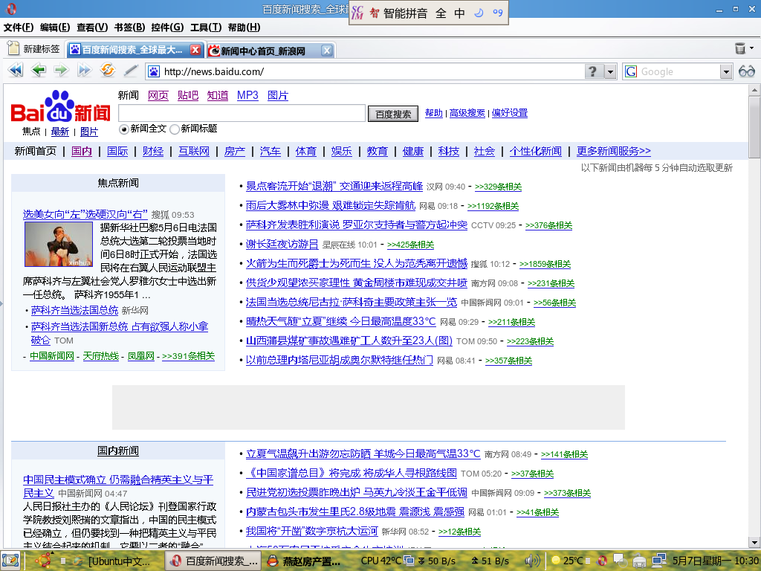Click the vertical scrollbar up arrow
Image resolution: width=761 pixels, height=571 pixels.
click(754, 90)
